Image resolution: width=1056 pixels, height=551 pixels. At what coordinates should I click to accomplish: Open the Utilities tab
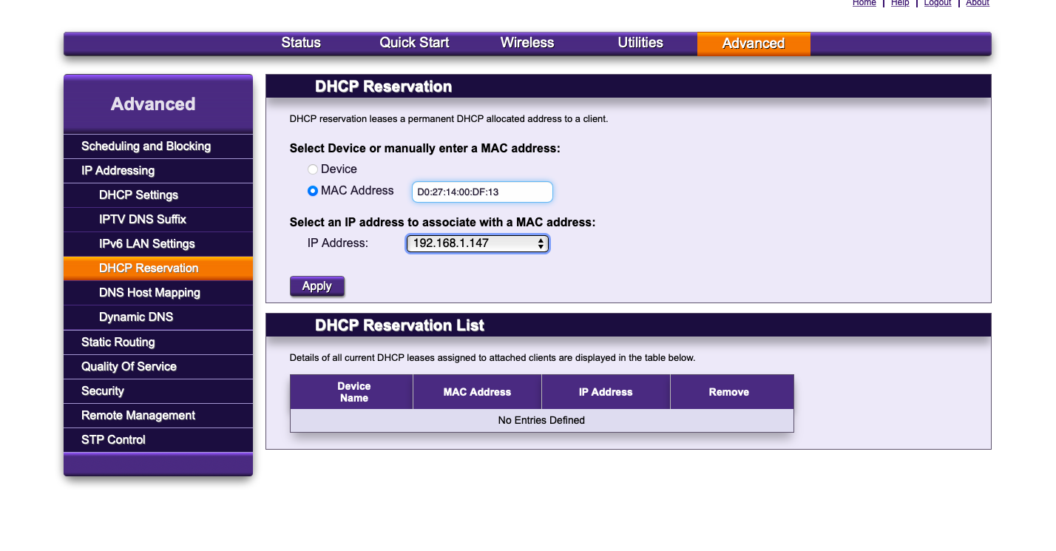(x=640, y=43)
